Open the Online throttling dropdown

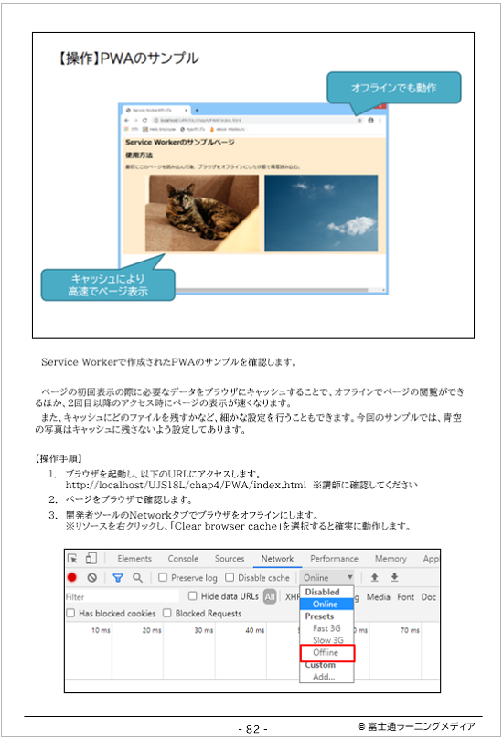point(327,577)
